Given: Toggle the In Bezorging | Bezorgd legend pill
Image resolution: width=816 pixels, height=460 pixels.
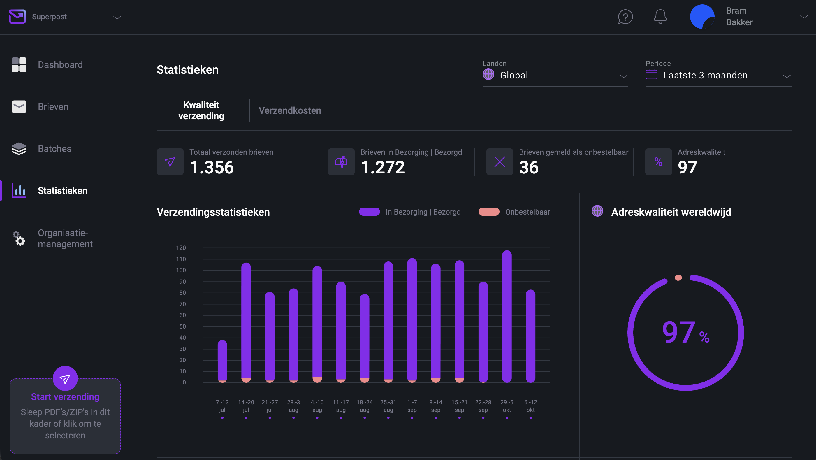Looking at the screenshot, I should 369,212.
